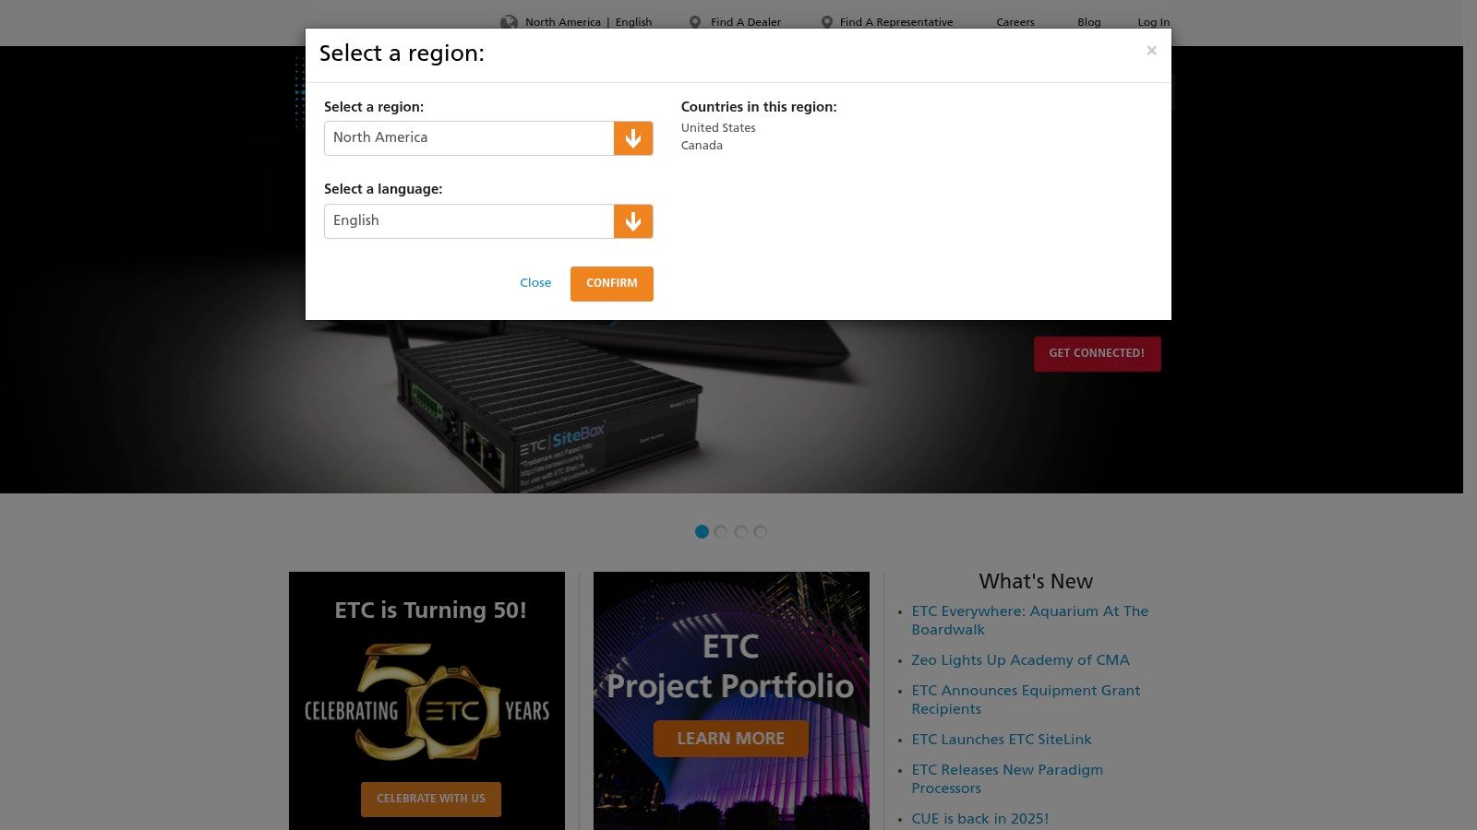This screenshot has height=830, width=1477.
Task: Click the Get Connected! button
Action: (x=1097, y=354)
